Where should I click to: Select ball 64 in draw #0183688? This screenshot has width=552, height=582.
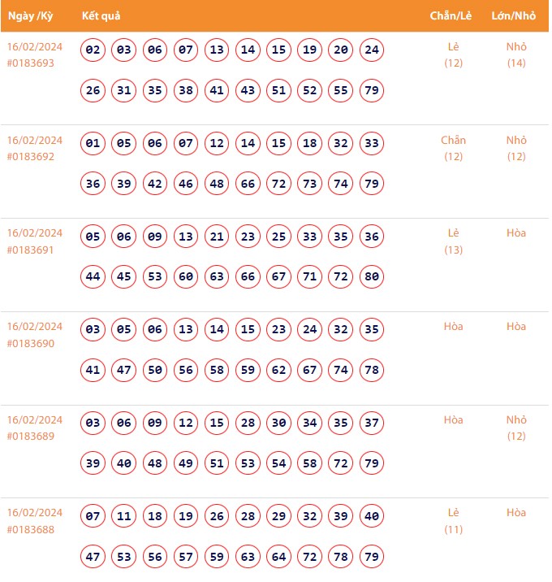click(x=279, y=557)
